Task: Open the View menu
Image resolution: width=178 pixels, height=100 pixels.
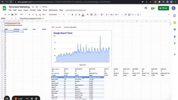Action: 20,10
